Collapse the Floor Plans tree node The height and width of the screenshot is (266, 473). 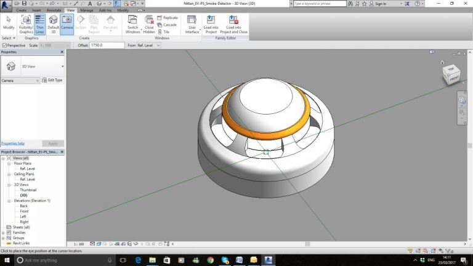(10, 164)
